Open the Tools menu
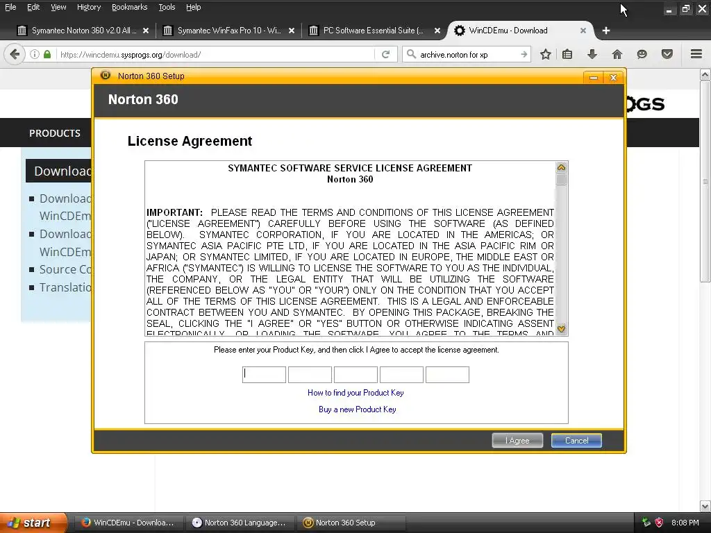The image size is (711, 533). (167, 7)
